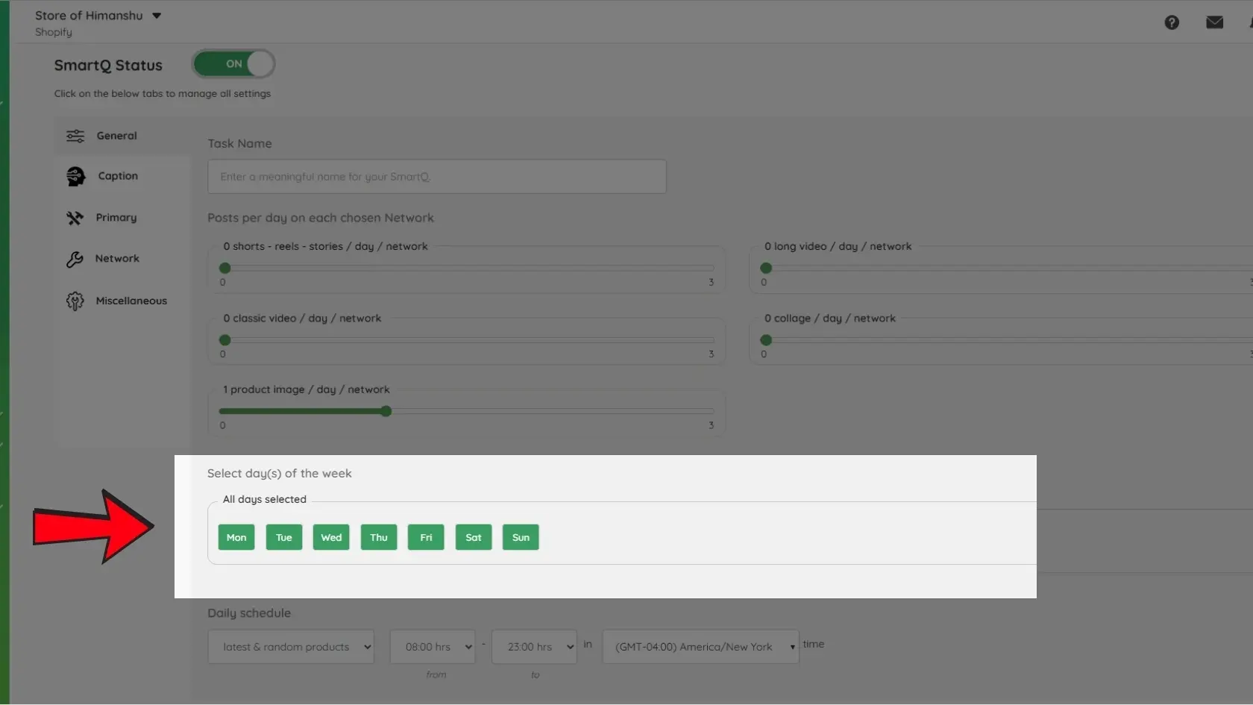
Task: Open the mail envelope icon
Action: click(1214, 22)
